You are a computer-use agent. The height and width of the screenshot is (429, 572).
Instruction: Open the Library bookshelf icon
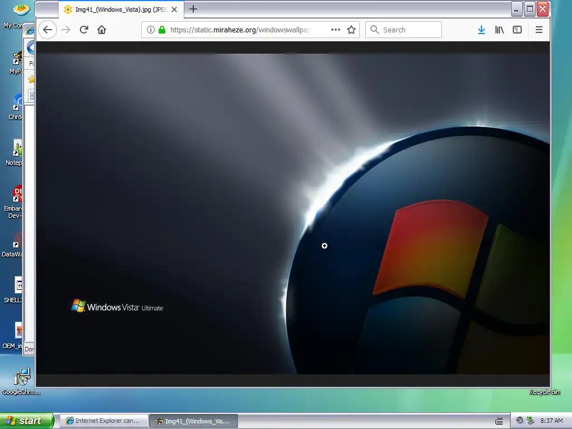(x=499, y=30)
